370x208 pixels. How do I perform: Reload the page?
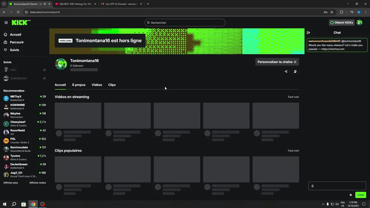pyautogui.click(x=18, y=12)
